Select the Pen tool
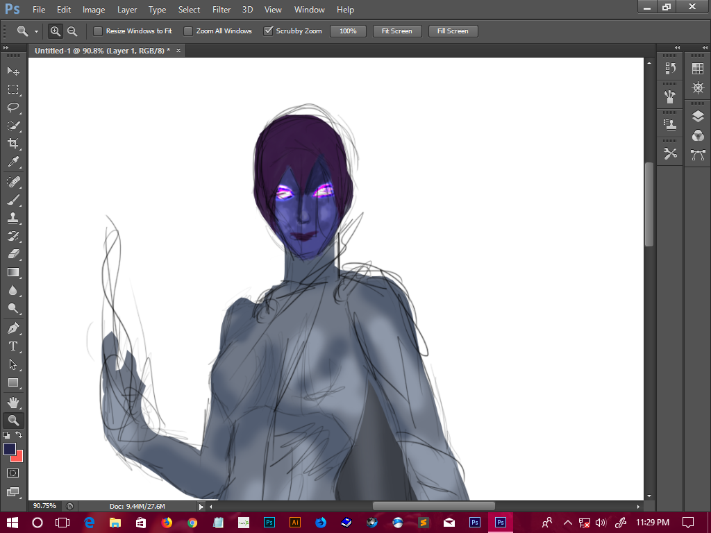Viewport: 711px width, 533px height. pos(13,328)
